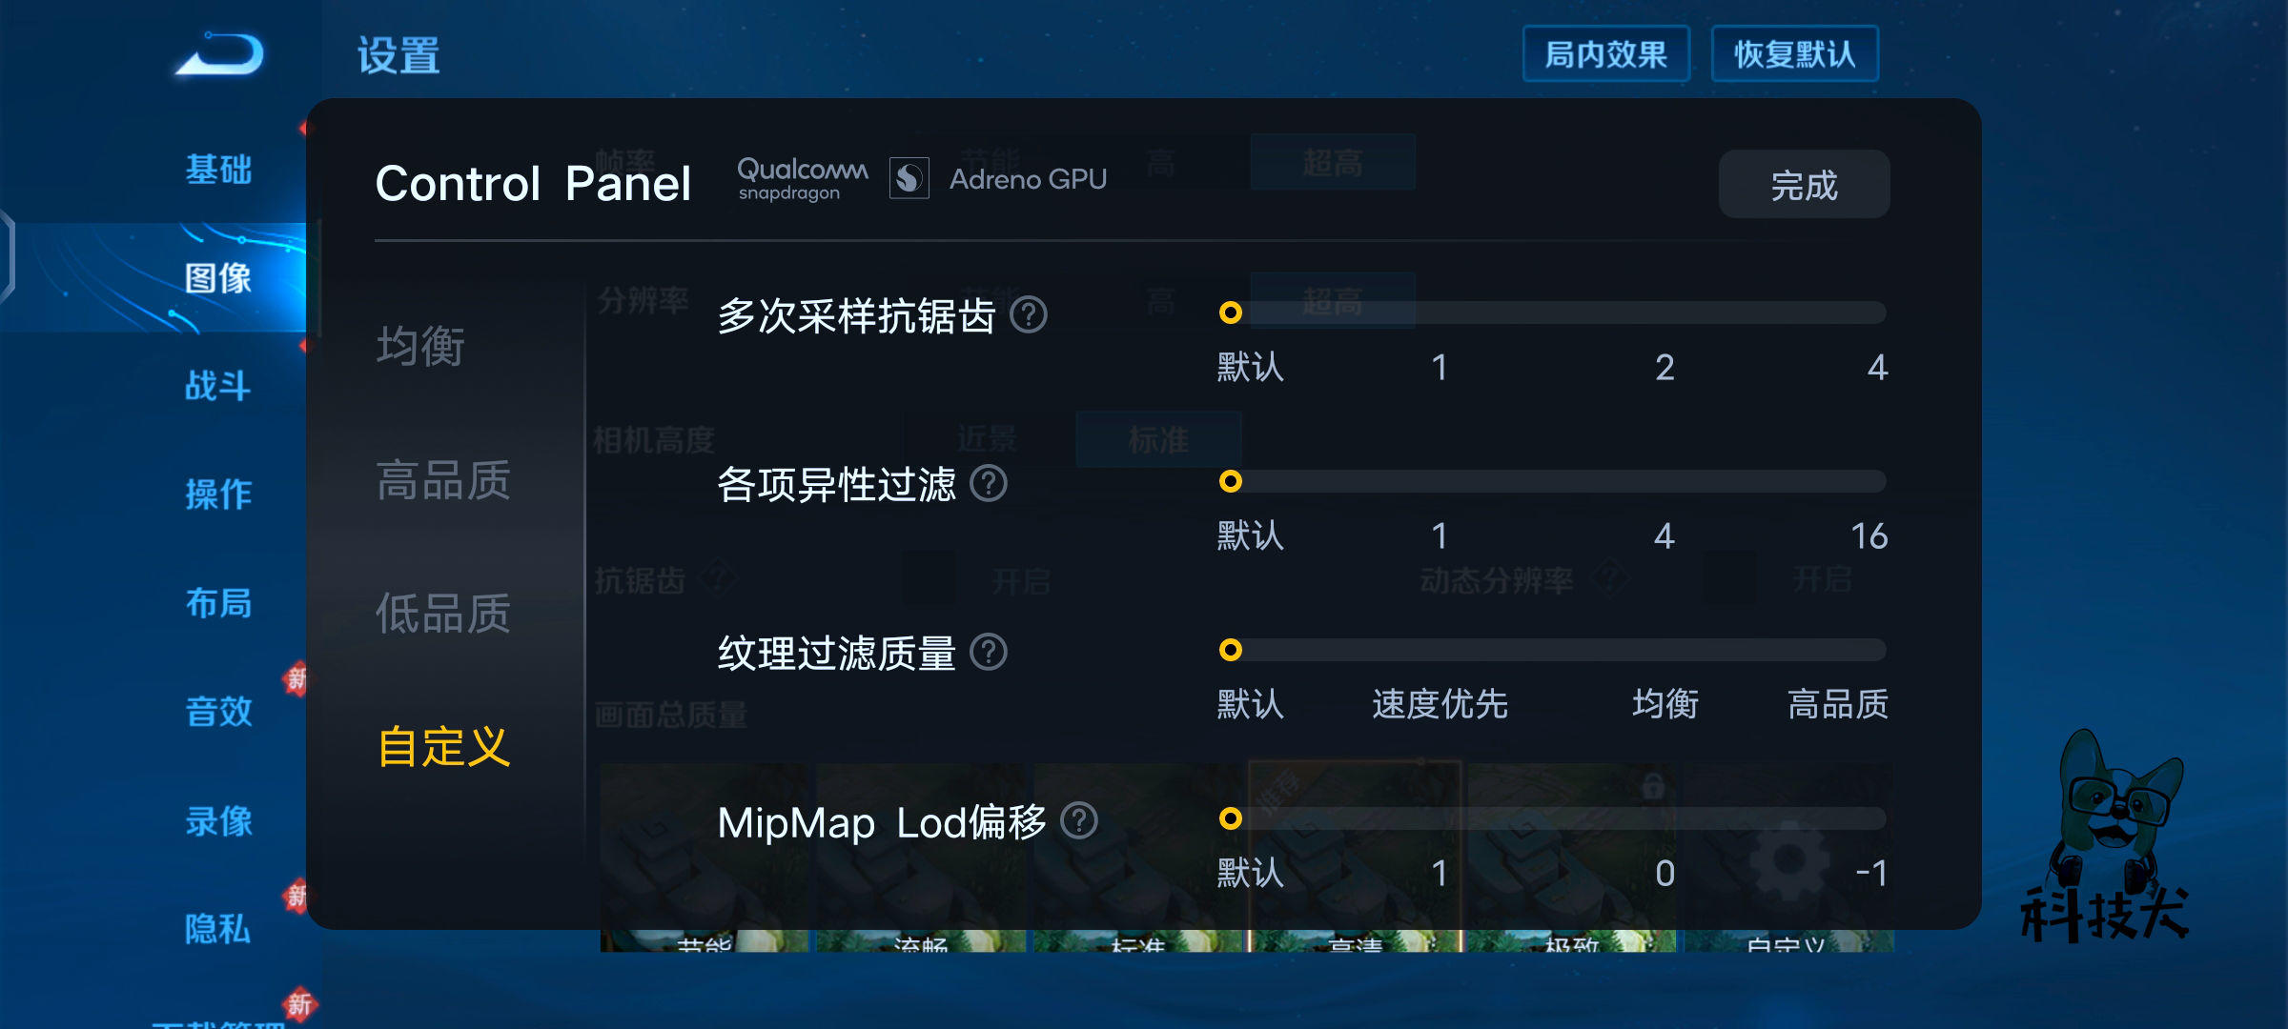2288x1029 pixels.
Task: Open the 录像 settings tab
Action: click(218, 820)
